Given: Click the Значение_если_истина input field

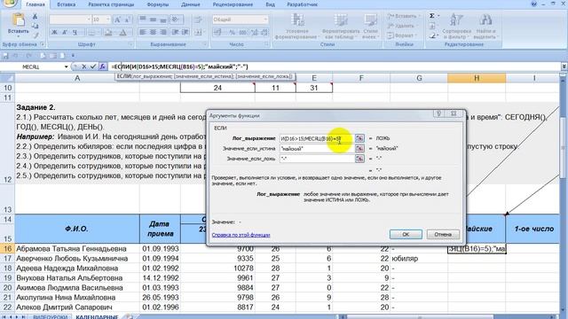Looking at the screenshot, I should click(317, 148).
